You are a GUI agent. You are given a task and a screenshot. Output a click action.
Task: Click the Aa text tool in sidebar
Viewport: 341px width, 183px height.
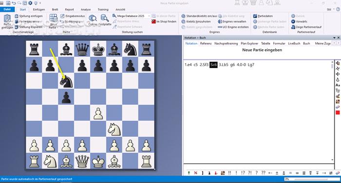coord(338,85)
